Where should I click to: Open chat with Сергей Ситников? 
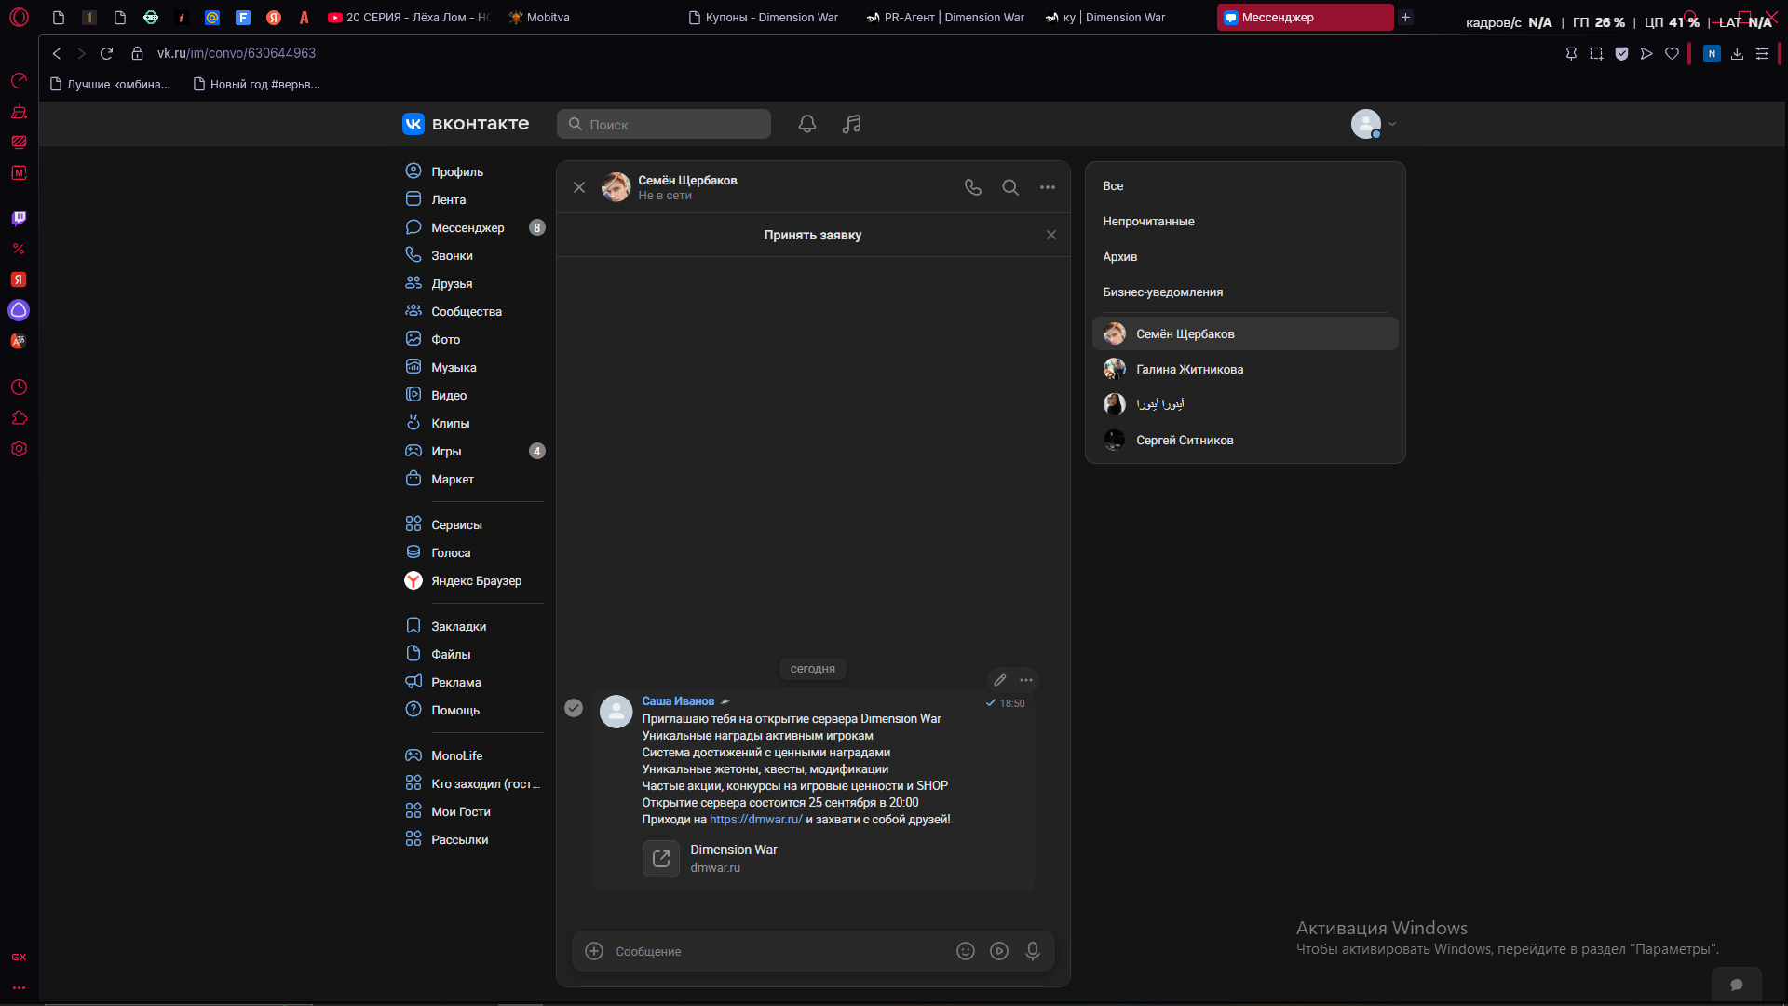[x=1245, y=440]
